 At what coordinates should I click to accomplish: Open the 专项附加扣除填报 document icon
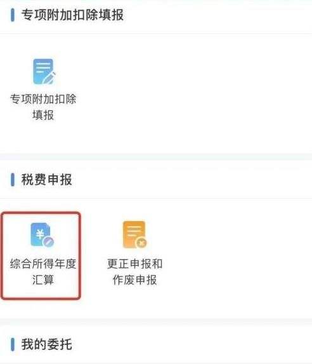[44, 72]
